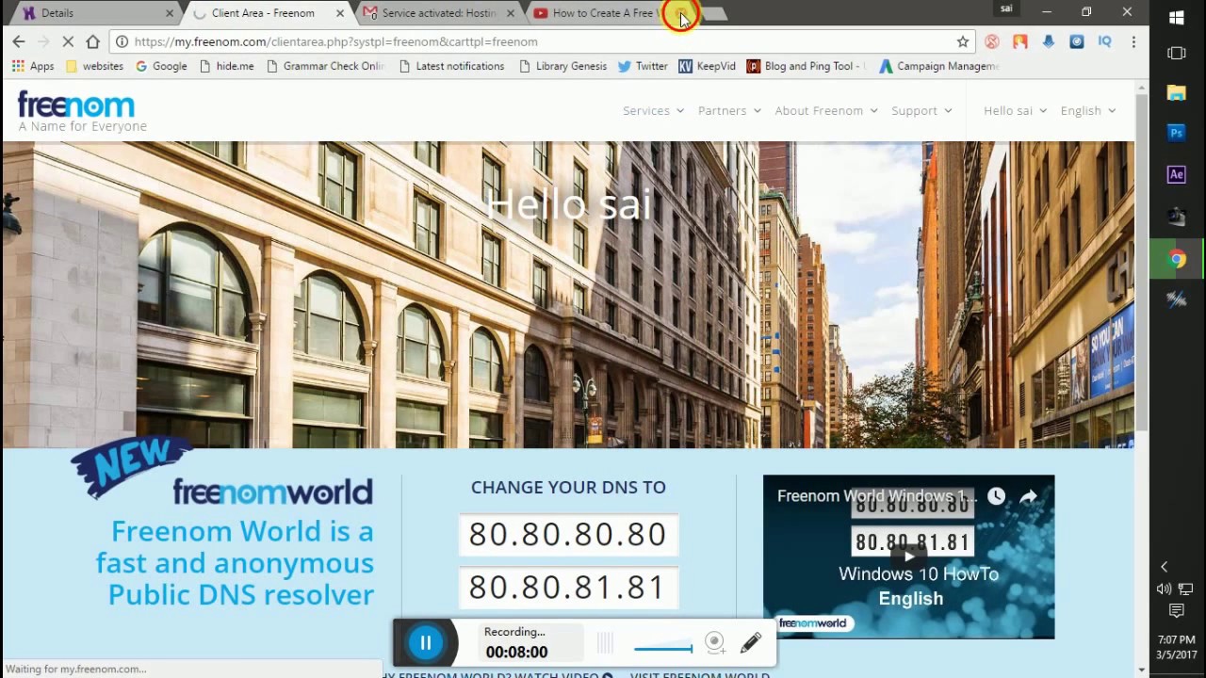
Task: Launch Photoshop from the taskbar
Action: [x=1176, y=133]
